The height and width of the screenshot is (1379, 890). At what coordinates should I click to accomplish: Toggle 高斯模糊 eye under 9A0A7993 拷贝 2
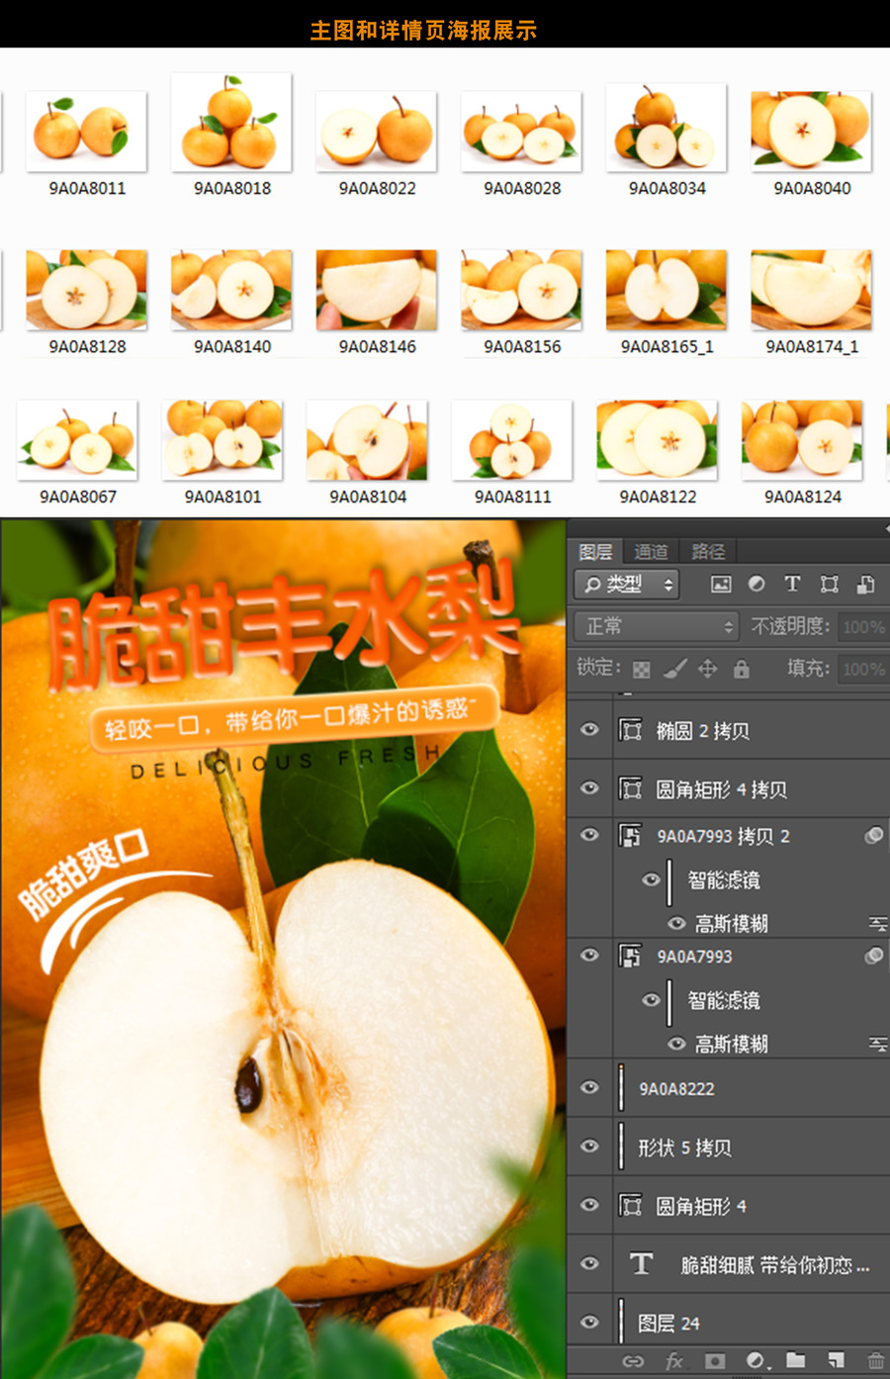click(676, 923)
